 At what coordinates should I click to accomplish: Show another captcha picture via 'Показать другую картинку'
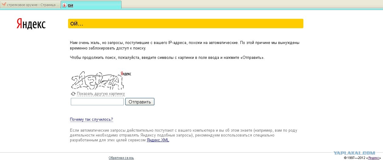tap(101, 94)
